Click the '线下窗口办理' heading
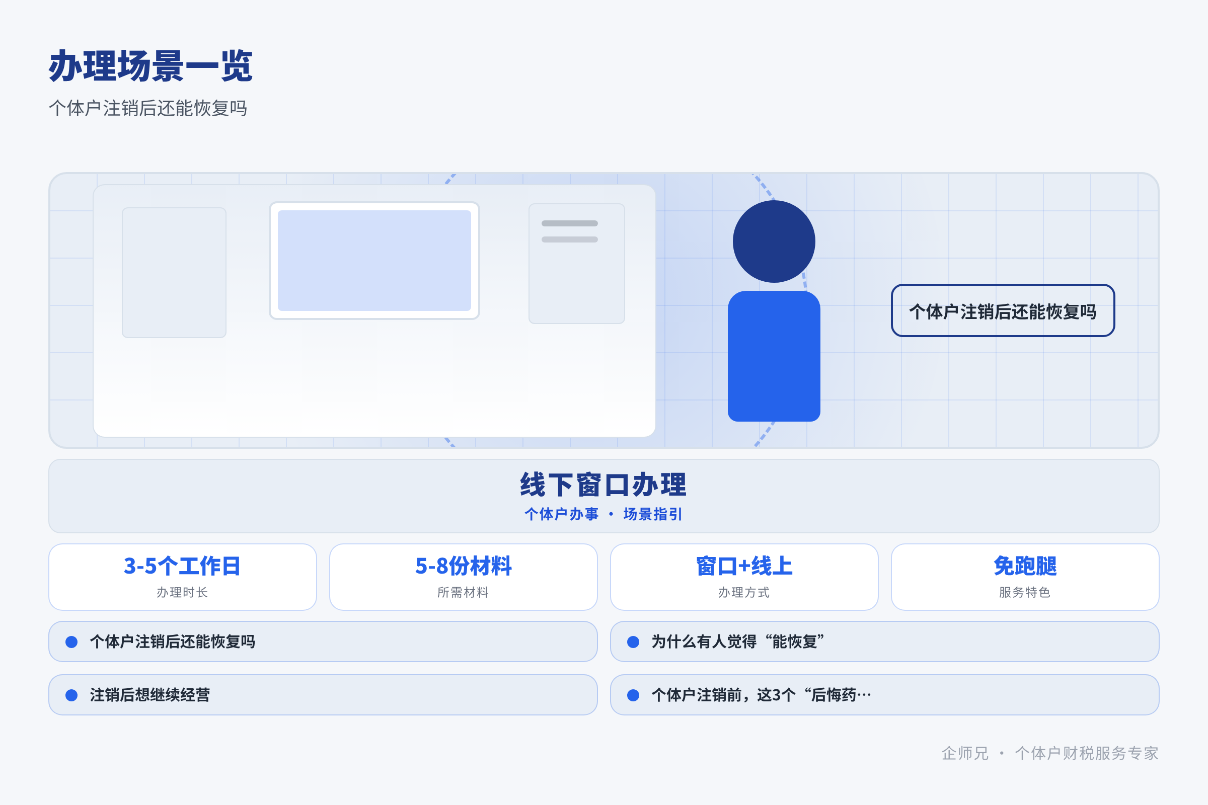 (x=603, y=485)
